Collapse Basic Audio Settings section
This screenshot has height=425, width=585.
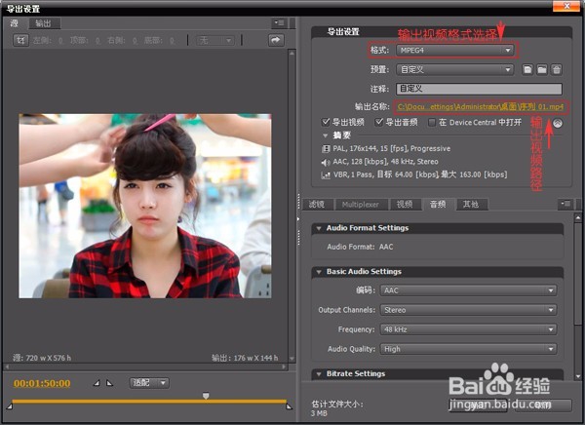point(319,272)
